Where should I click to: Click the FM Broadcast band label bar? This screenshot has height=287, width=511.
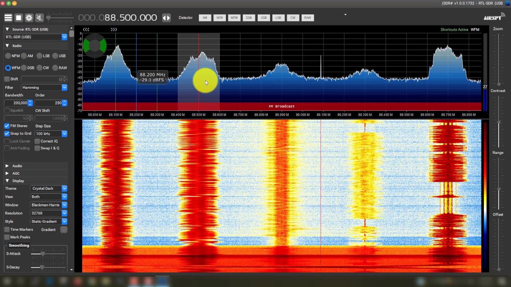pyautogui.click(x=282, y=106)
